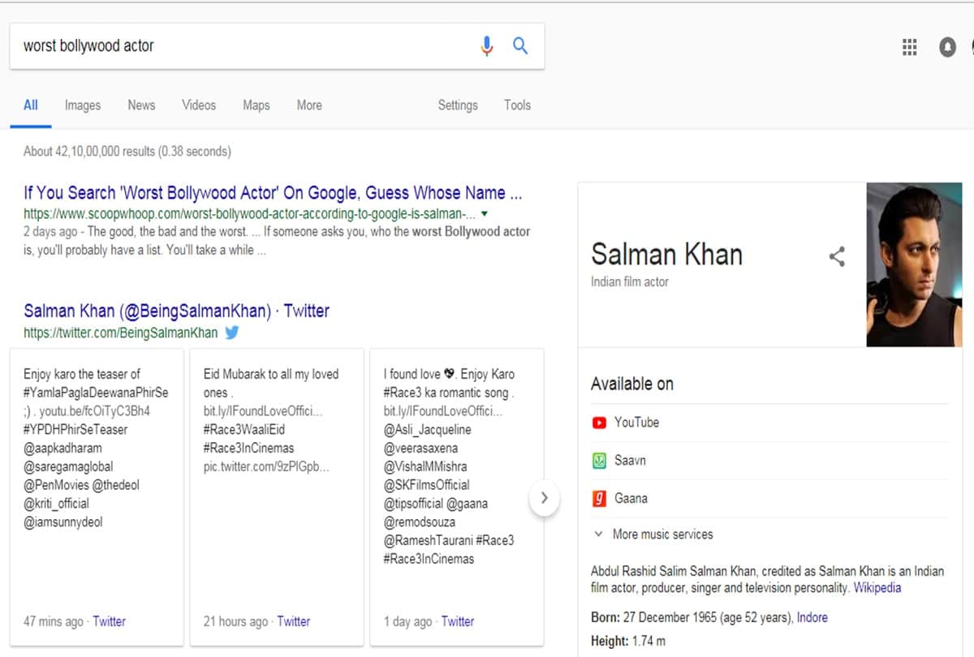Click the blue magnifier search icon
974x657 pixels.
click(x=520, y=46)
